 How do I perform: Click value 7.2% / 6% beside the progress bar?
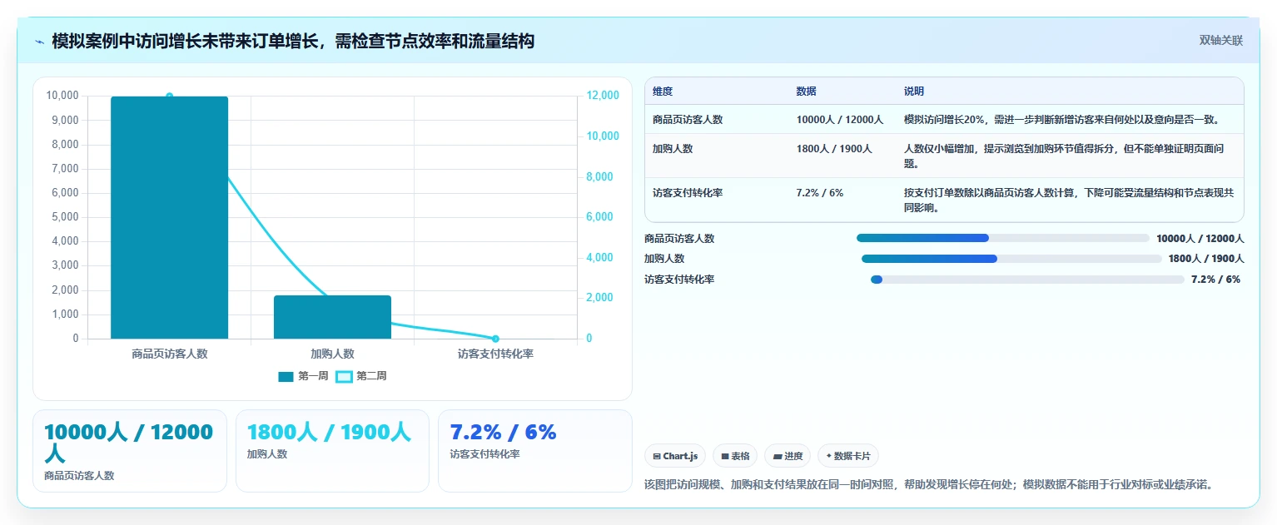tap(1215, 280)
